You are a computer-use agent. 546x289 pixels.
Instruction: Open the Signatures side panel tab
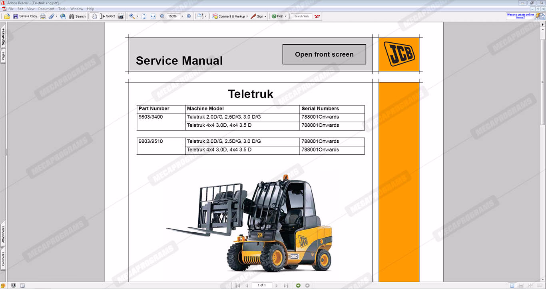pyautogui.click(x=3, y=36)
